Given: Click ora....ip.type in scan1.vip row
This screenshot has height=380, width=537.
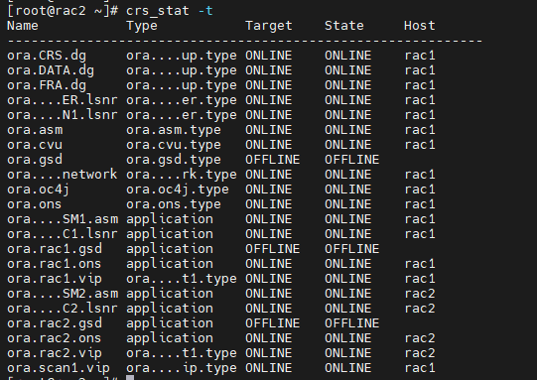Looking at the screenshot, I should click(182, 368).
